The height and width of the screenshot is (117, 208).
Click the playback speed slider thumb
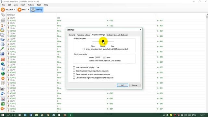coord(103,41)
